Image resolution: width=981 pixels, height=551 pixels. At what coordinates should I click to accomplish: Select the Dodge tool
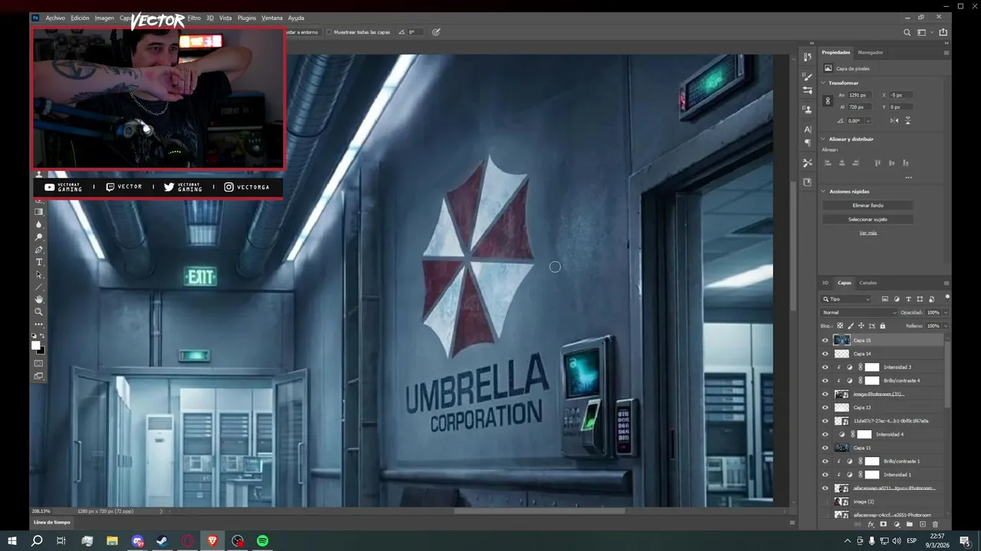click(39, 237)
